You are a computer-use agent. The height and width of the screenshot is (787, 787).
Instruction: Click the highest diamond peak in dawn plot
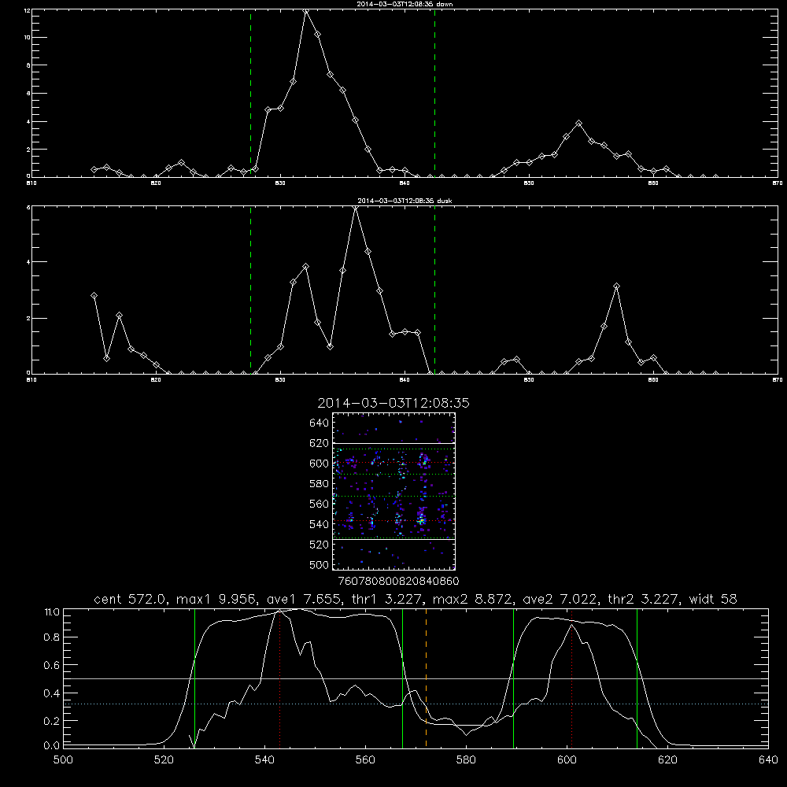(x=305, y=10)
